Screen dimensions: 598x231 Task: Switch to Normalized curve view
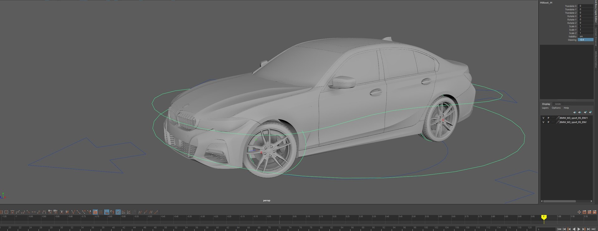point(129,212)
